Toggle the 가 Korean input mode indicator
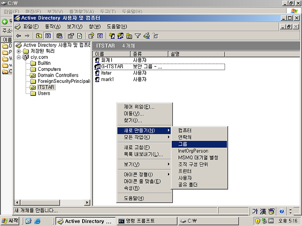 255,211
